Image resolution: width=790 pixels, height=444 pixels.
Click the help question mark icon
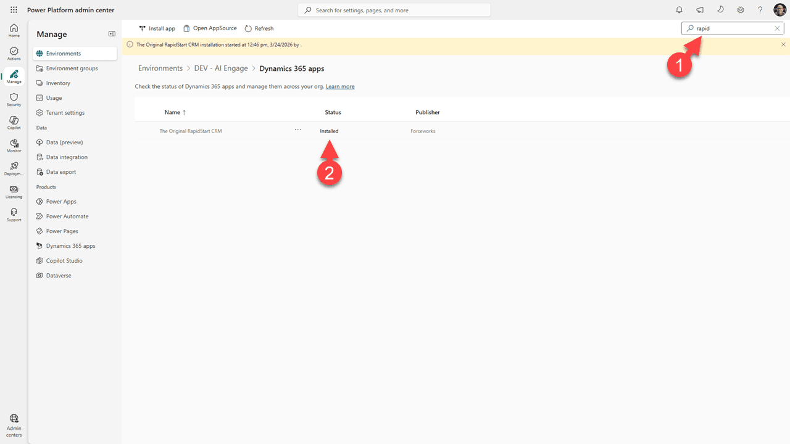pos(760,10)
